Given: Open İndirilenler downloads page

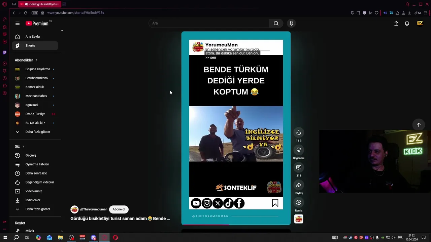Looking at the screenshot, I should coord(35,200).
